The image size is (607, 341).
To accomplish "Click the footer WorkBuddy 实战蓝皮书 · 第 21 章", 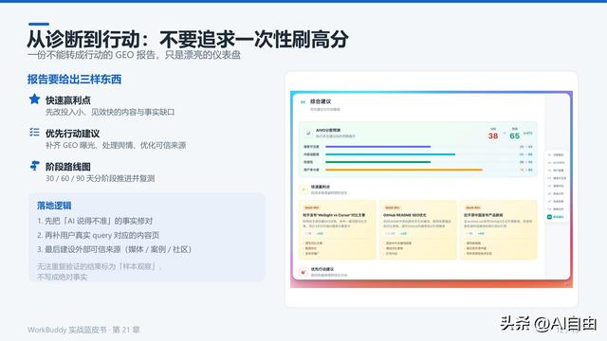I will [x=83, y=330].
